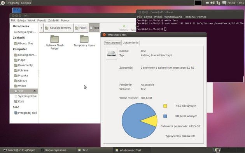Open the Network Trash Folder icon

[x=54, y=42]
